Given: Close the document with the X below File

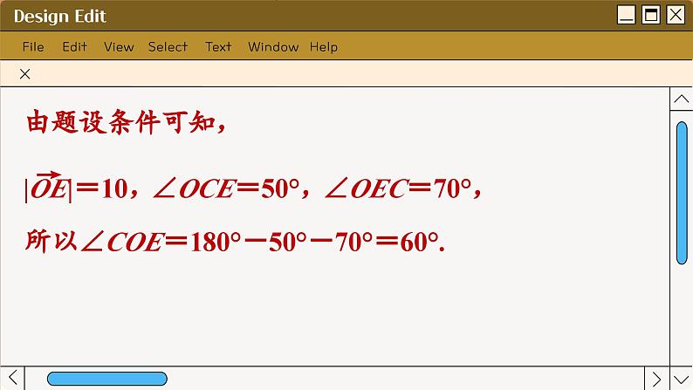Looking at the screenshot, I should [24, 74].
